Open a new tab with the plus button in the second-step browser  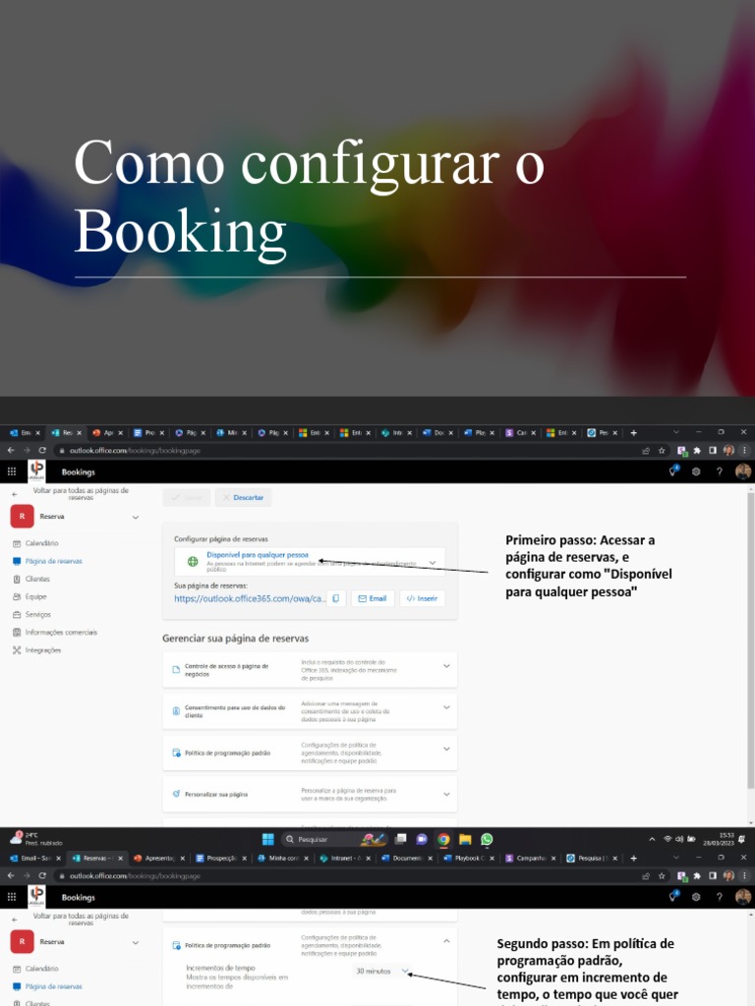(633, 858)
